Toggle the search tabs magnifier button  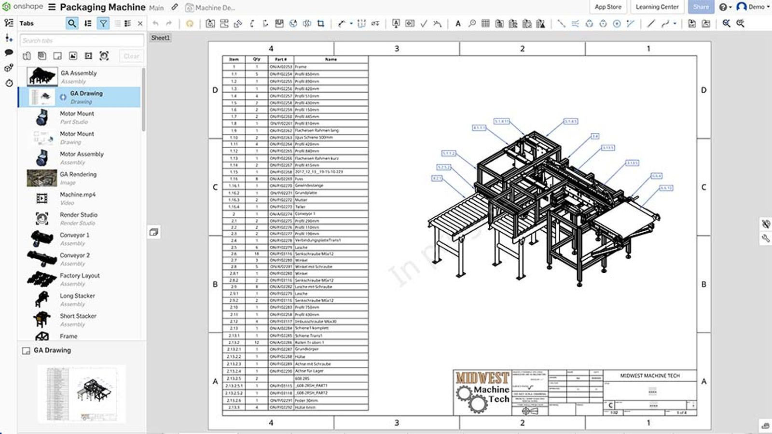point(72,23)
